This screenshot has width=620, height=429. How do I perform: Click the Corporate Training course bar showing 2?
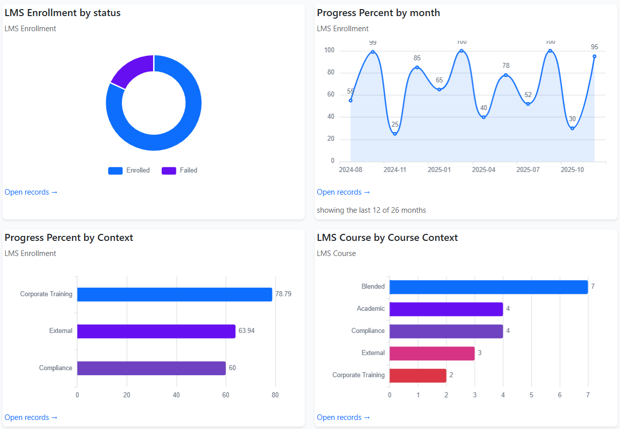[x=418, y=375]
